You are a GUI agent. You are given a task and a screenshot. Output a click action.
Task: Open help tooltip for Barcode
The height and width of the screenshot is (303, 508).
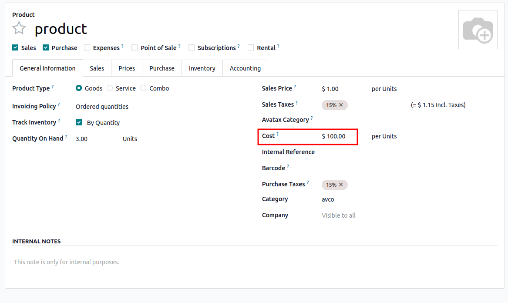pyautogui.click(x=288, y=166)
